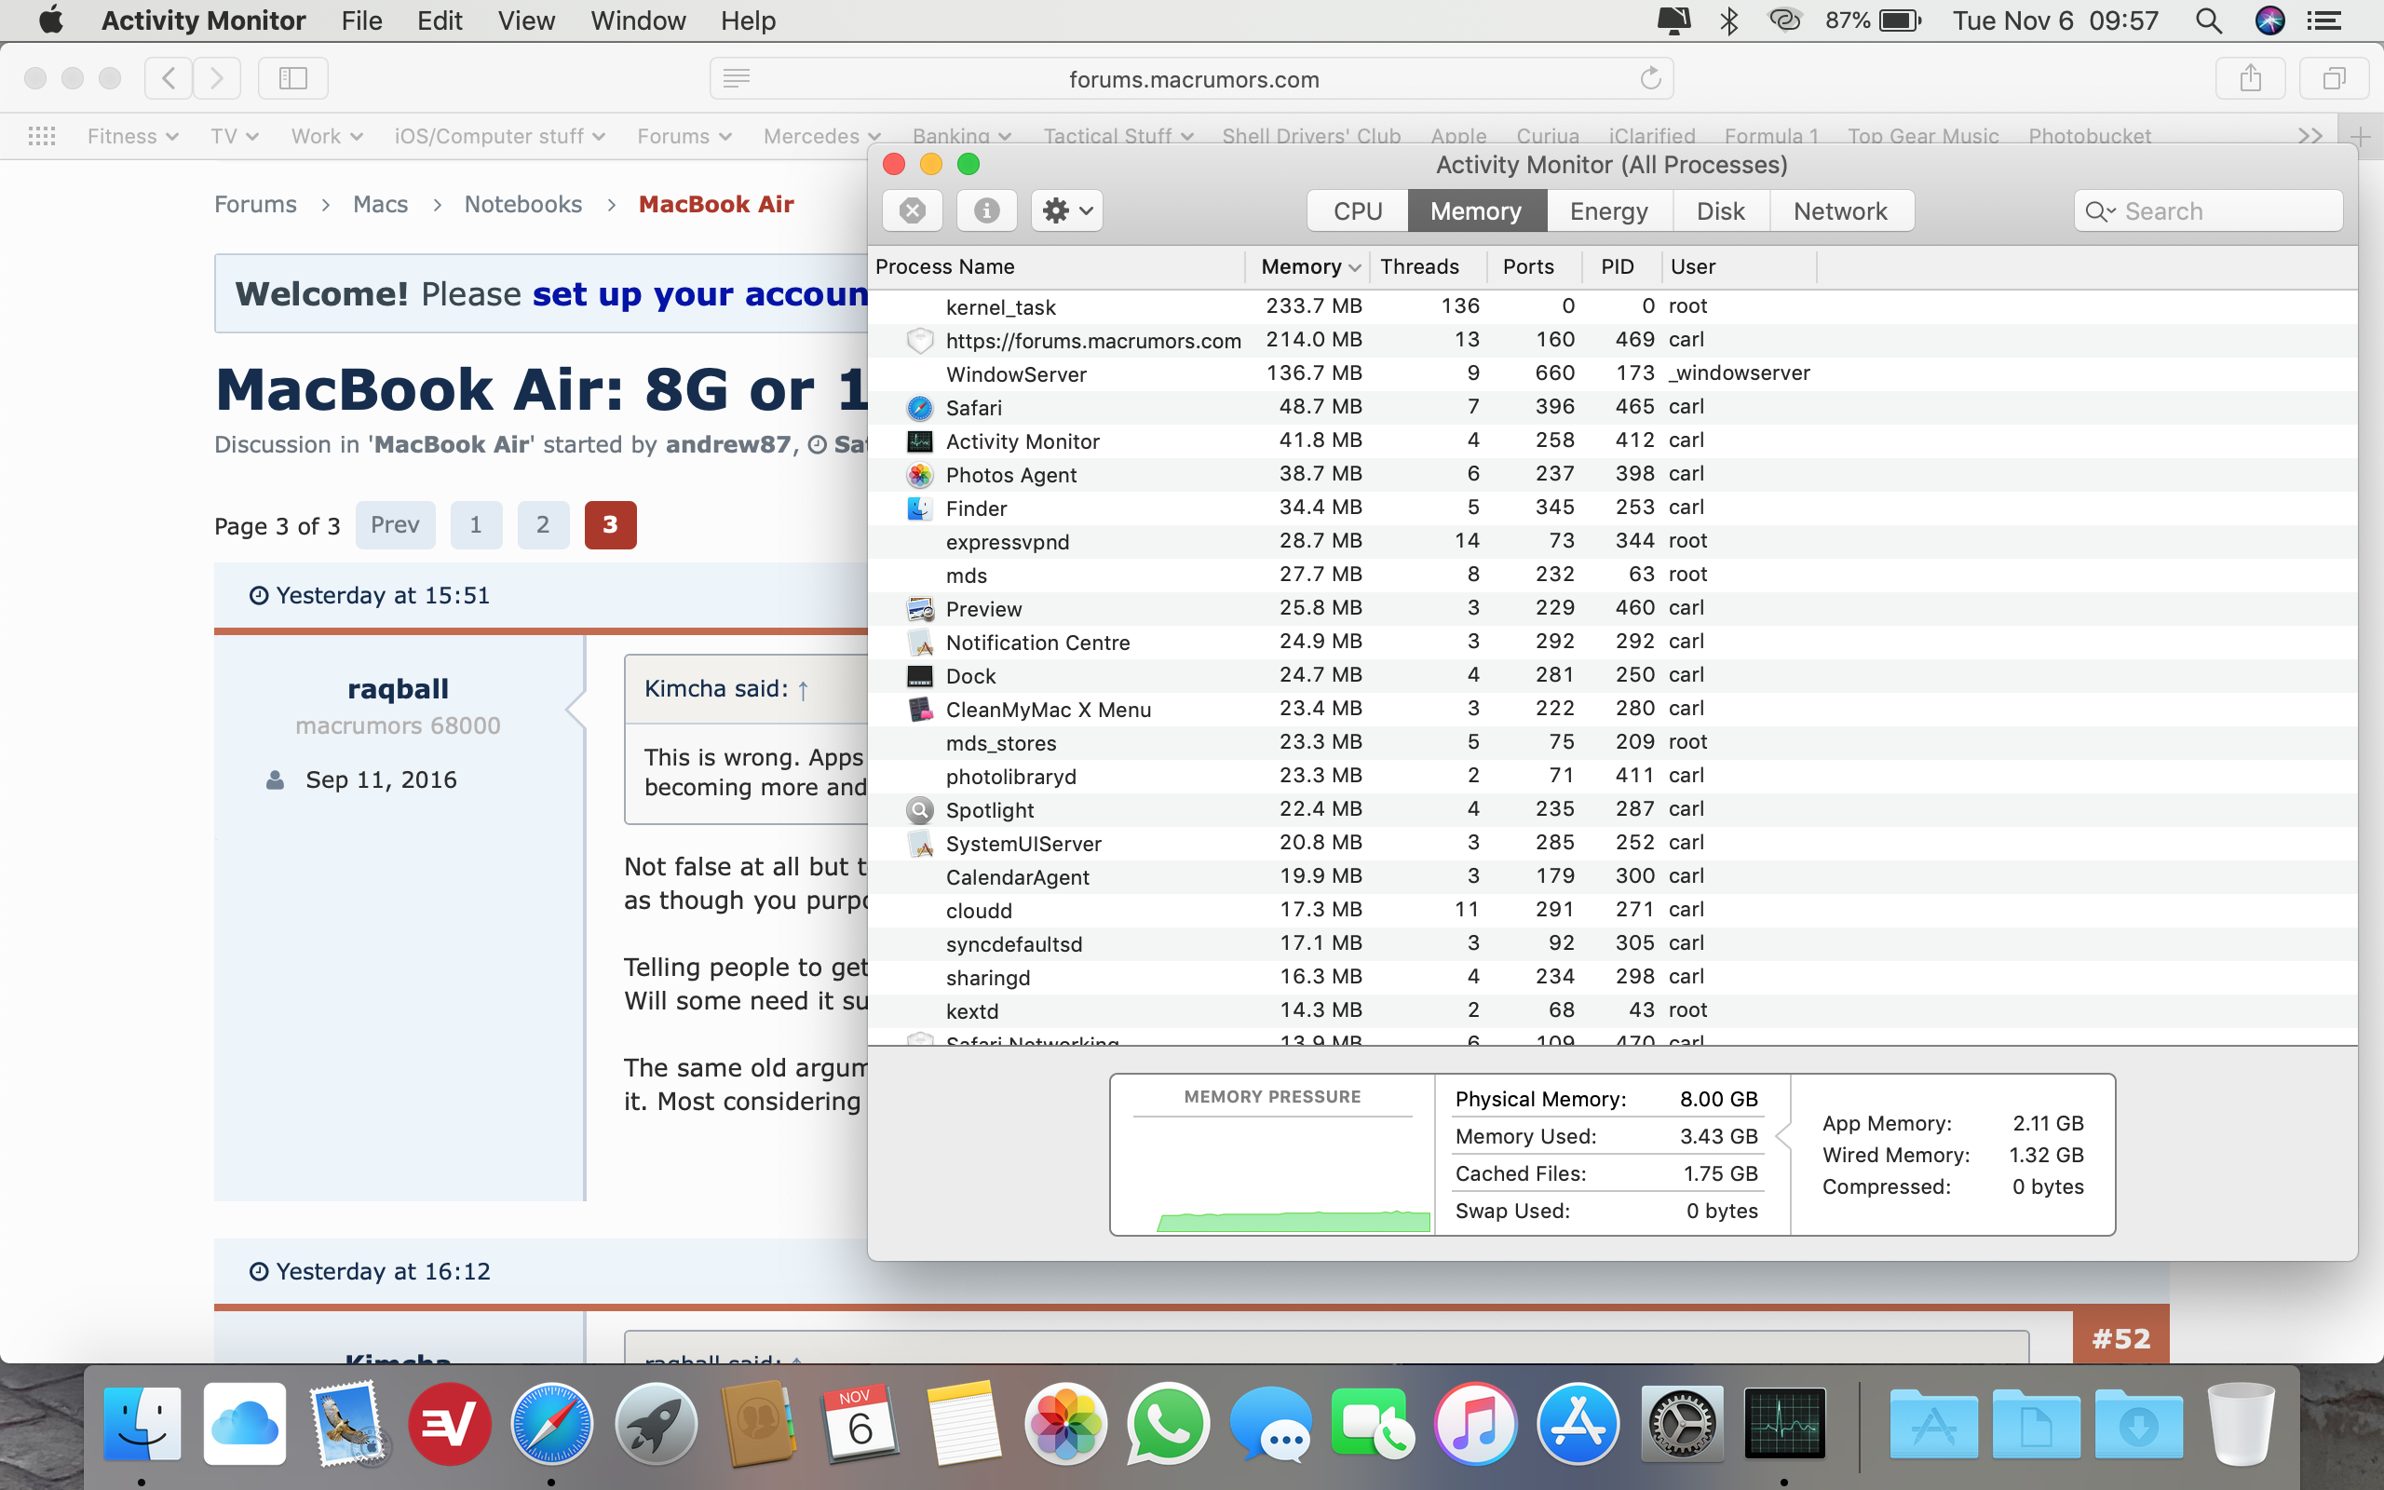Click the Force Quit process (X) toolbar button
Screen dimensions: 2384x1490
[x=913, y=210]
